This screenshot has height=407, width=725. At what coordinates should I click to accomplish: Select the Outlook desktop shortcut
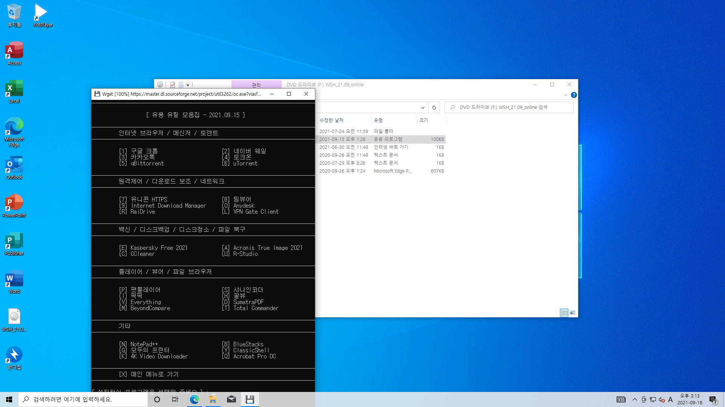(x=14, y=167)
